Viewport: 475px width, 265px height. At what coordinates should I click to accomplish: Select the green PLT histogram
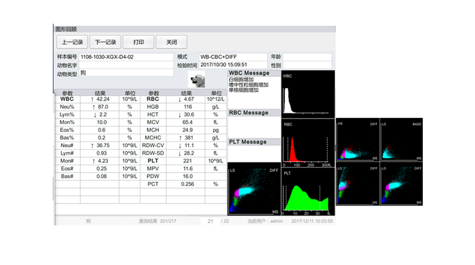pos(308,192)
